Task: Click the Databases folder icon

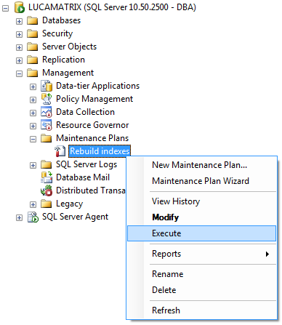Action: click(32, 20)
